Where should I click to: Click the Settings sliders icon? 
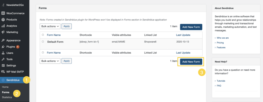click(x=3, y=66)
